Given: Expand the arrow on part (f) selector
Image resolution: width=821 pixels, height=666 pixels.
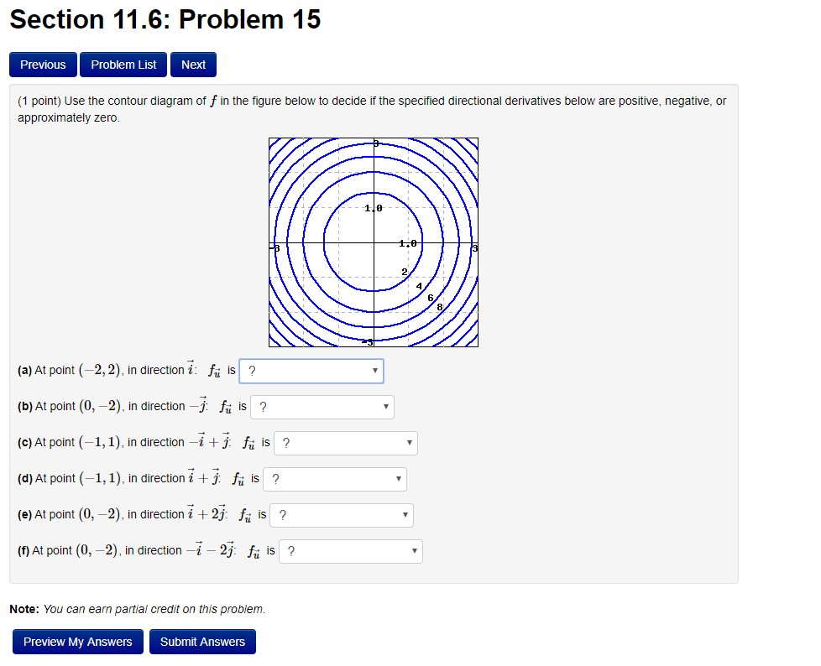Looking at the screenshot, I should (x=413, y=551).
